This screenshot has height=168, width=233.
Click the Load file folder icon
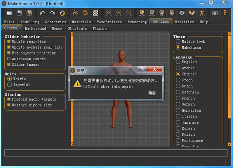point(9,13)
